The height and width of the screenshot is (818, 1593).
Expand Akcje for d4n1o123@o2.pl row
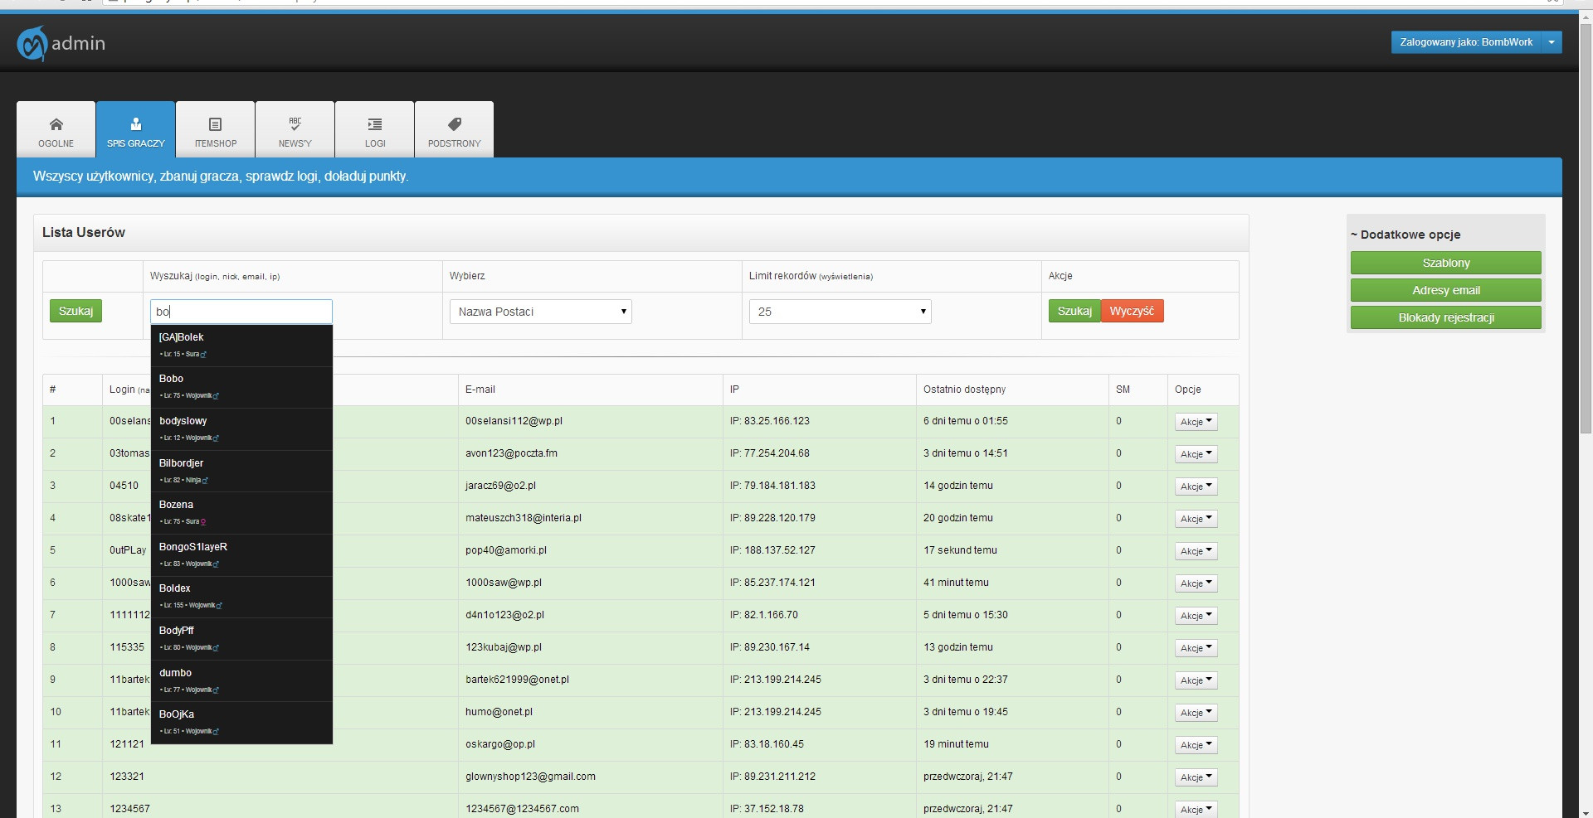pos(1196,616)
